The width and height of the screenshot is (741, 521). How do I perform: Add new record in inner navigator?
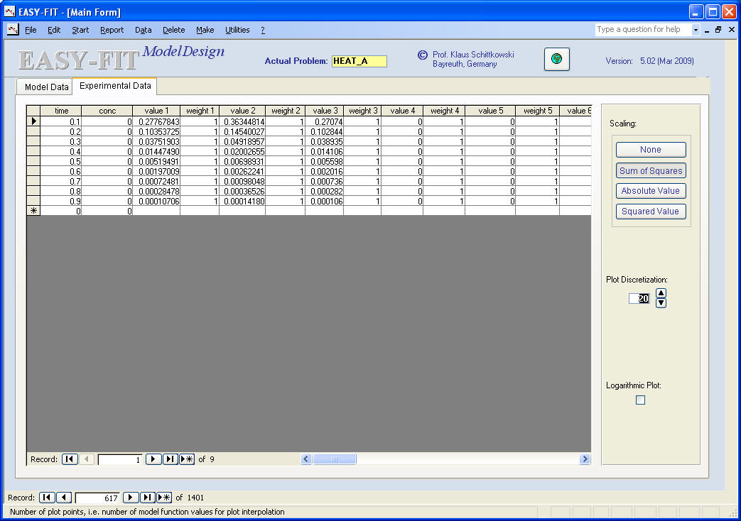[187, 459]
